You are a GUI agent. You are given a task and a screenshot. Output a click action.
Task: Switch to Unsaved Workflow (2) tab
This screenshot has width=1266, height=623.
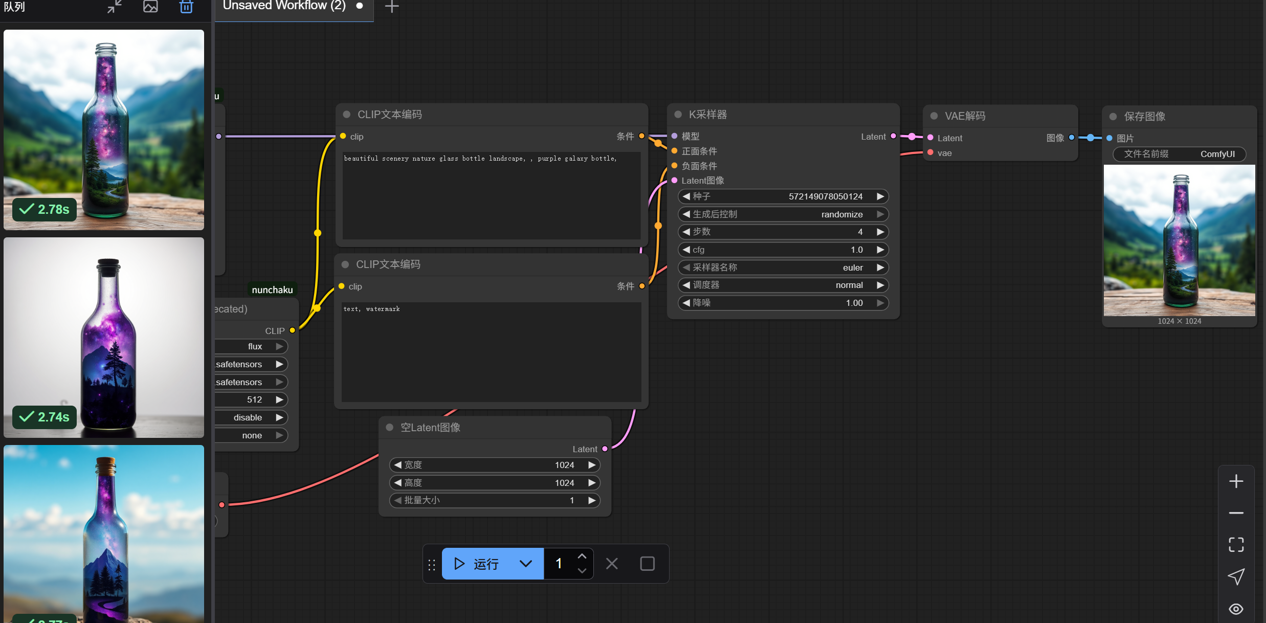click(x=284, y=6)
